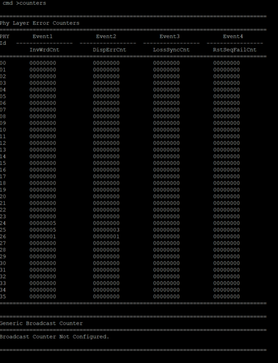Click PHY Id 35 in the last row
This screenshot has width=278, height=363.
click(3, 296)
